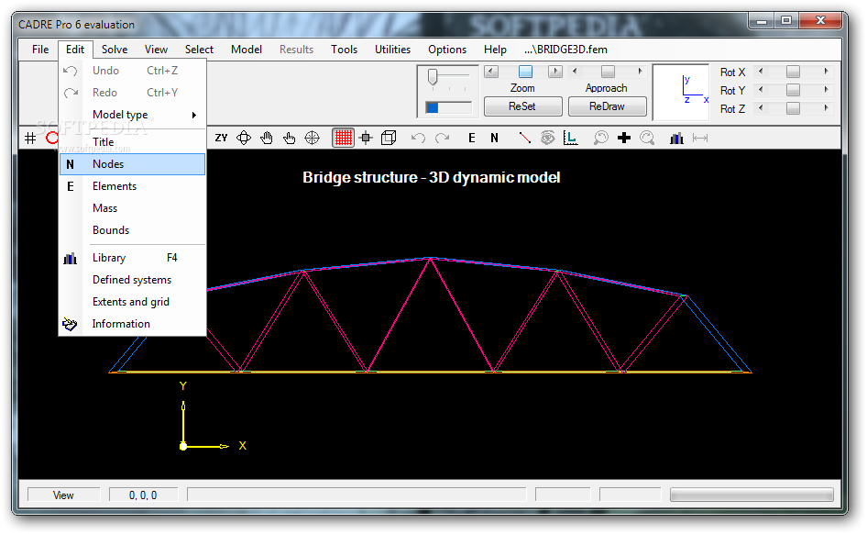
Task: Click the Approach slider right arrow
Action: (x=640, y=72)
